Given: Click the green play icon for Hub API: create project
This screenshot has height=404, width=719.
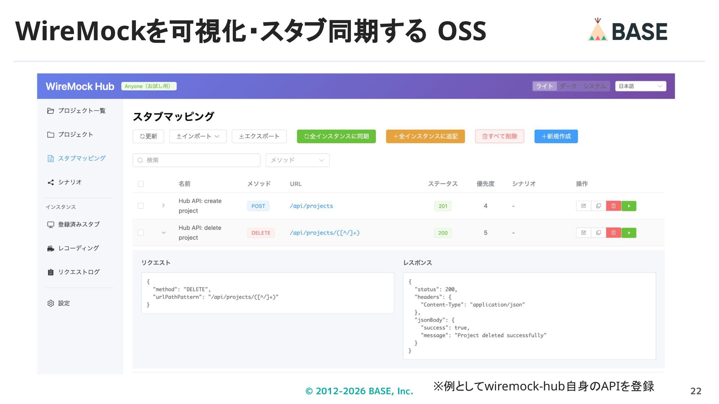Looking at the screenshot, I should (x=629, y=206).
